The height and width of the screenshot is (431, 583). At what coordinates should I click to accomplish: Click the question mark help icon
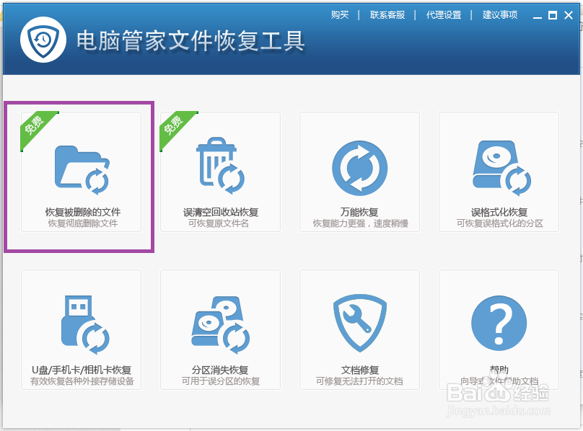point(499,323)
